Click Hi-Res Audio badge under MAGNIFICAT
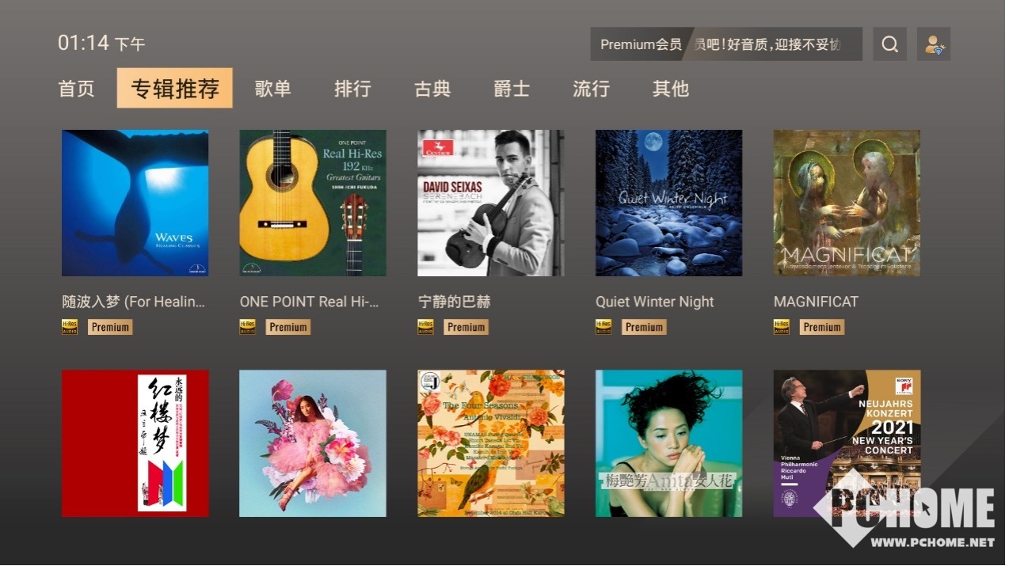The height and width of the screenshot is (566, 1009). point(782,327)
